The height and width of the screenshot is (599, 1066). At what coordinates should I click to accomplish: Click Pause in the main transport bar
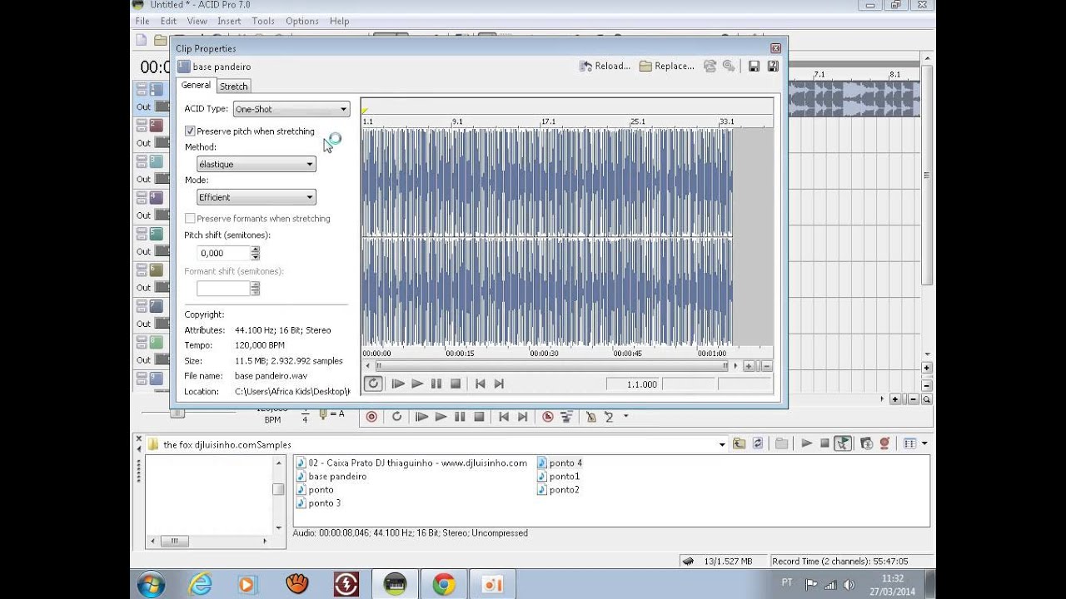point(460,417)
